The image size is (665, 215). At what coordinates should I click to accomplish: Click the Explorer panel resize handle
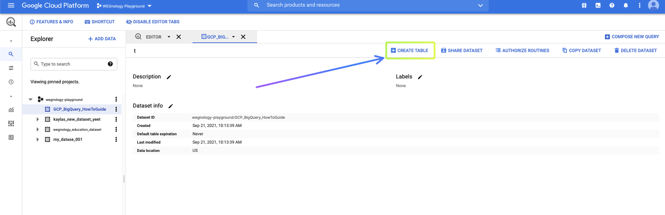click(124, 179)
